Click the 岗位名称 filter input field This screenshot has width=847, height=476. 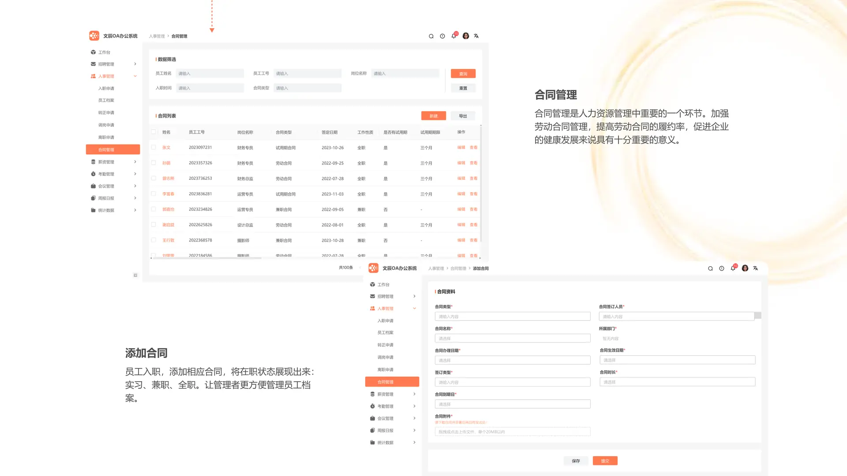[x=405, y=74]
